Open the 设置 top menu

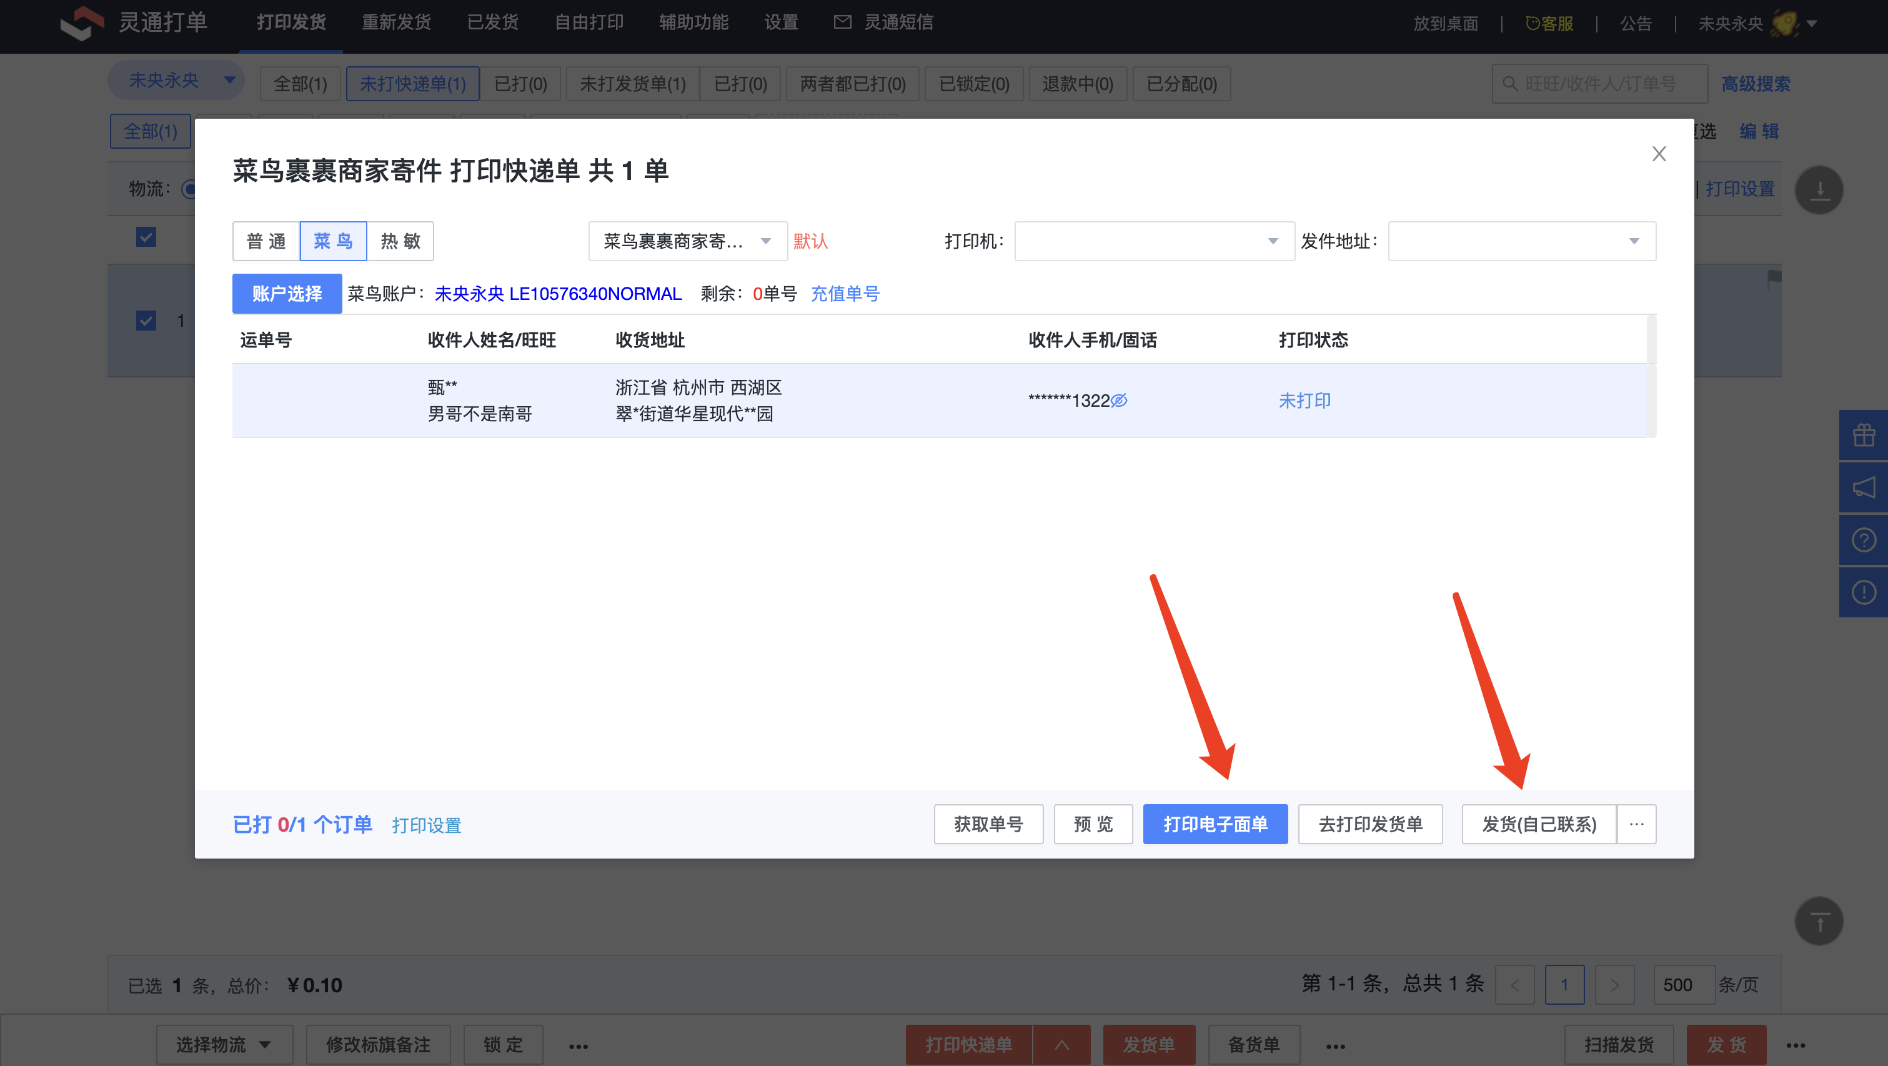[782, 22]
